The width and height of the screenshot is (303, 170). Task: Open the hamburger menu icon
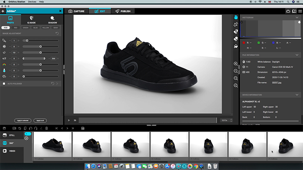coord(300,11)
